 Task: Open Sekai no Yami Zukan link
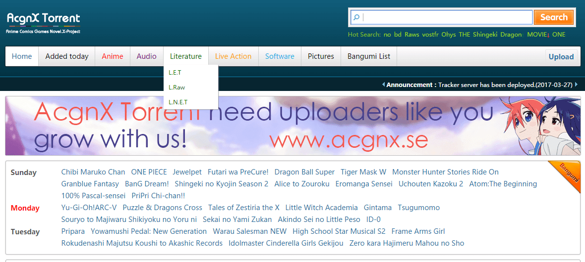click(x=237, y=219)
